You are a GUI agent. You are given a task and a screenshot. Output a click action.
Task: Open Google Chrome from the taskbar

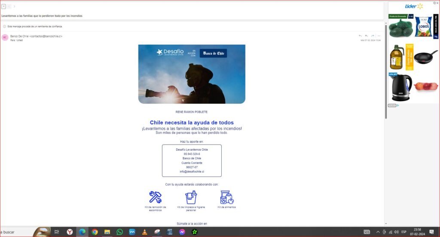coord(95,232)
